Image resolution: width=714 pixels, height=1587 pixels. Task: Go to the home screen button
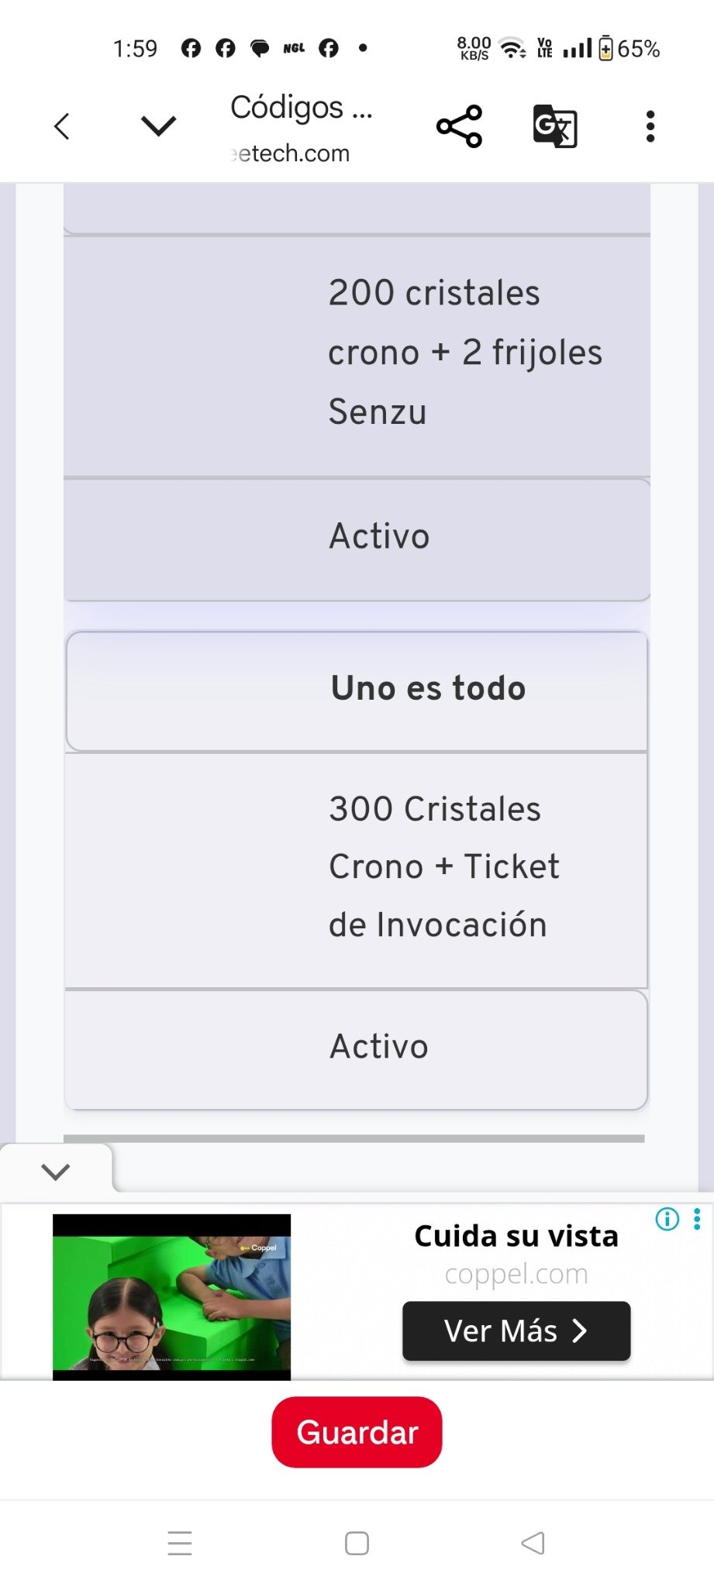click(x=357, y=1543)
